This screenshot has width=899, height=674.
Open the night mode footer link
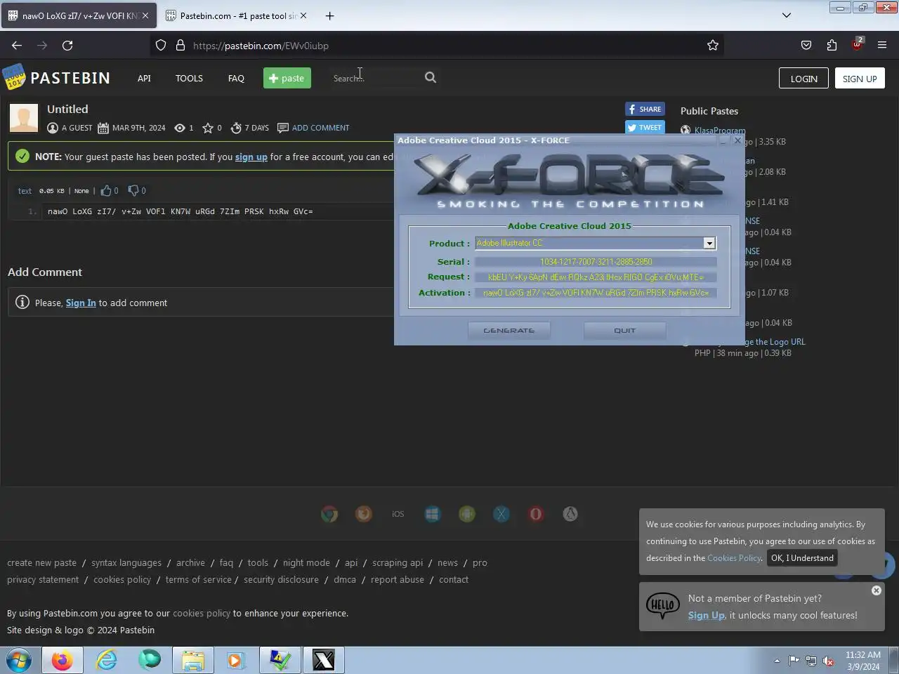[306, 562]
